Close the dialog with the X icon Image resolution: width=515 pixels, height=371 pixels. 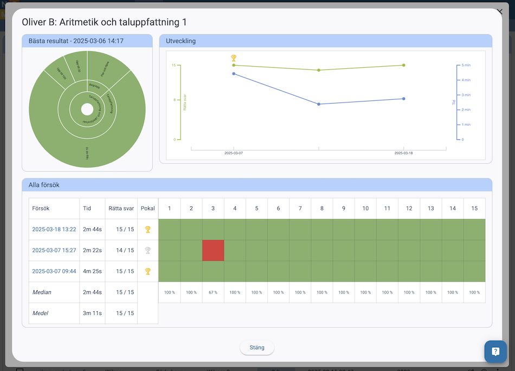pyautogui.click(x=499, y=11)
